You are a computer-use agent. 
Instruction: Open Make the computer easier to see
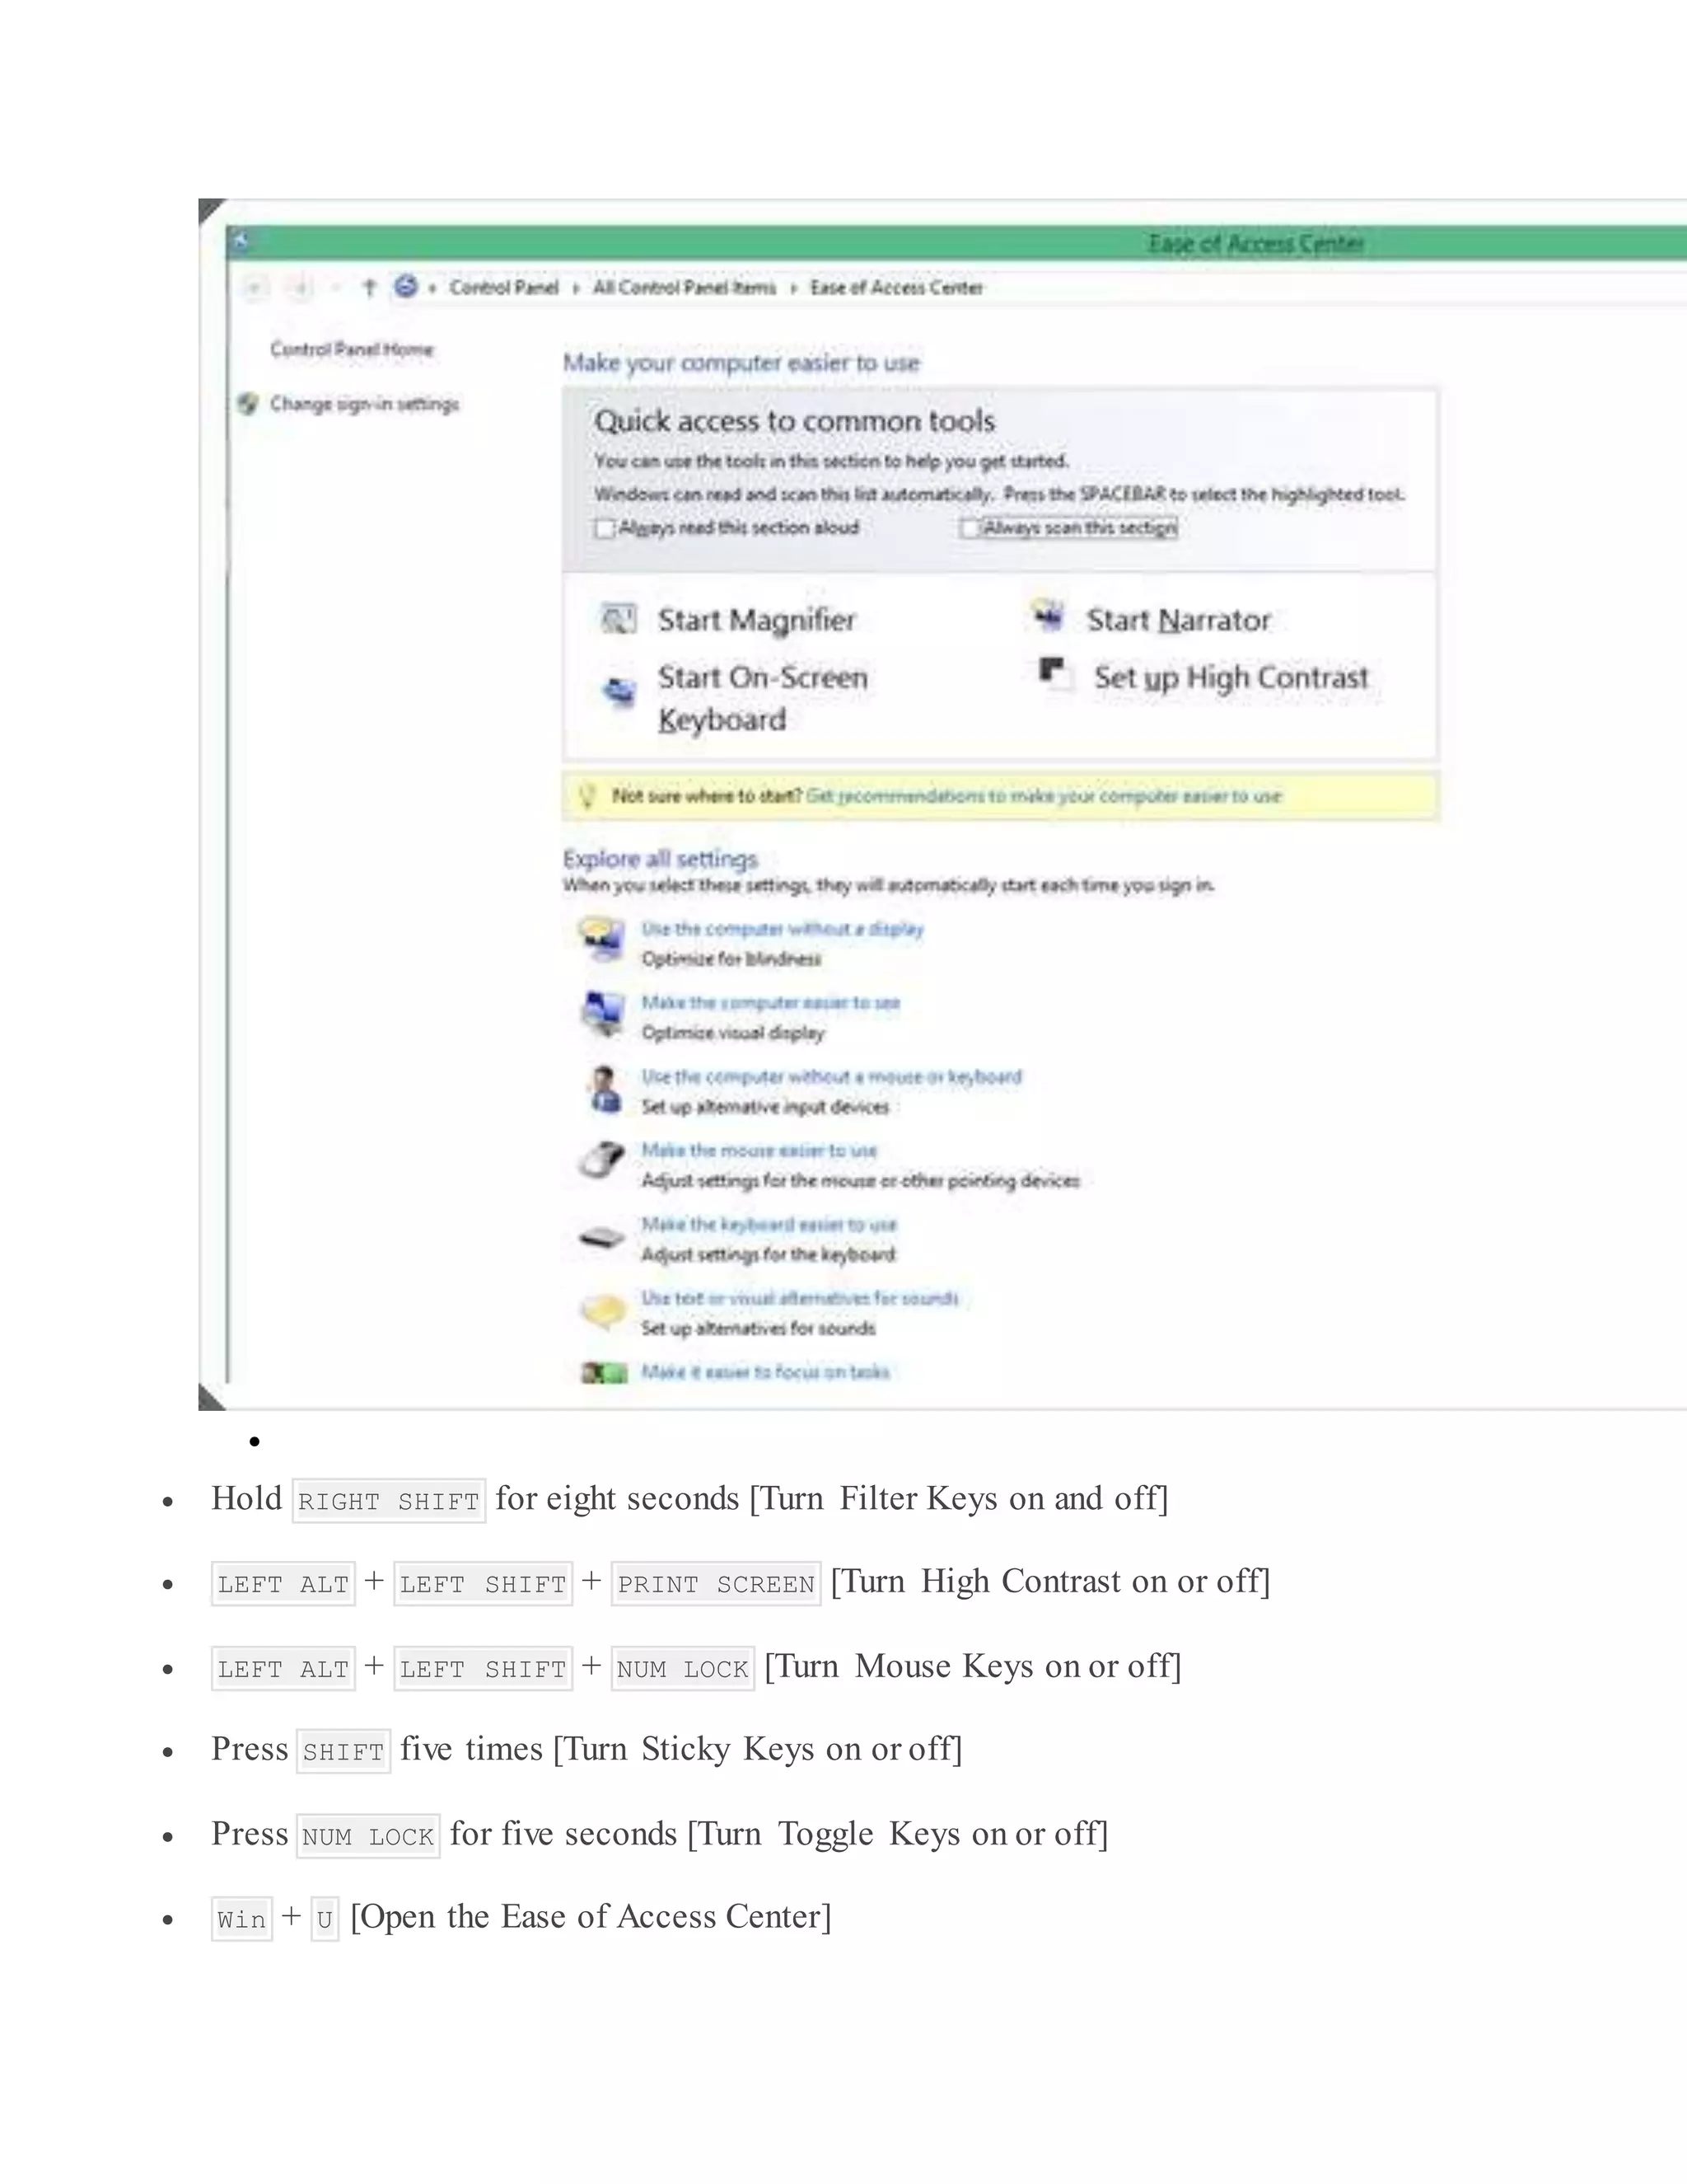(770, 1003)
